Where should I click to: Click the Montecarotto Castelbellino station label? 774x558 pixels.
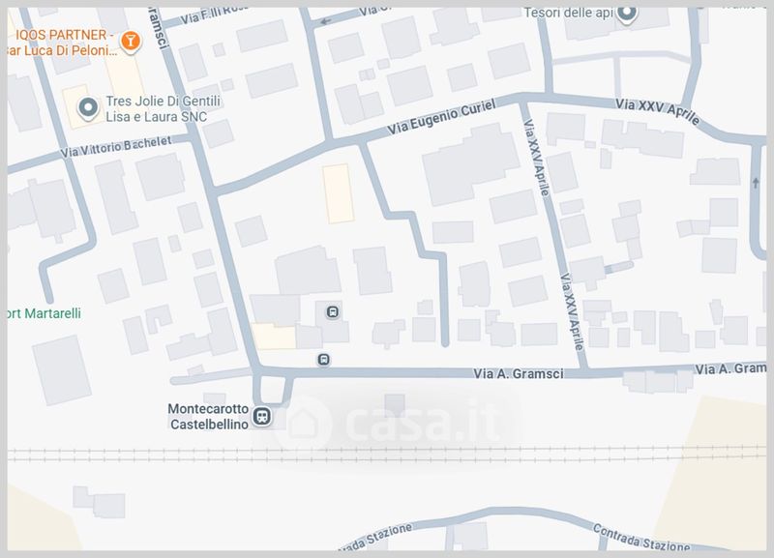click(208, 417)
